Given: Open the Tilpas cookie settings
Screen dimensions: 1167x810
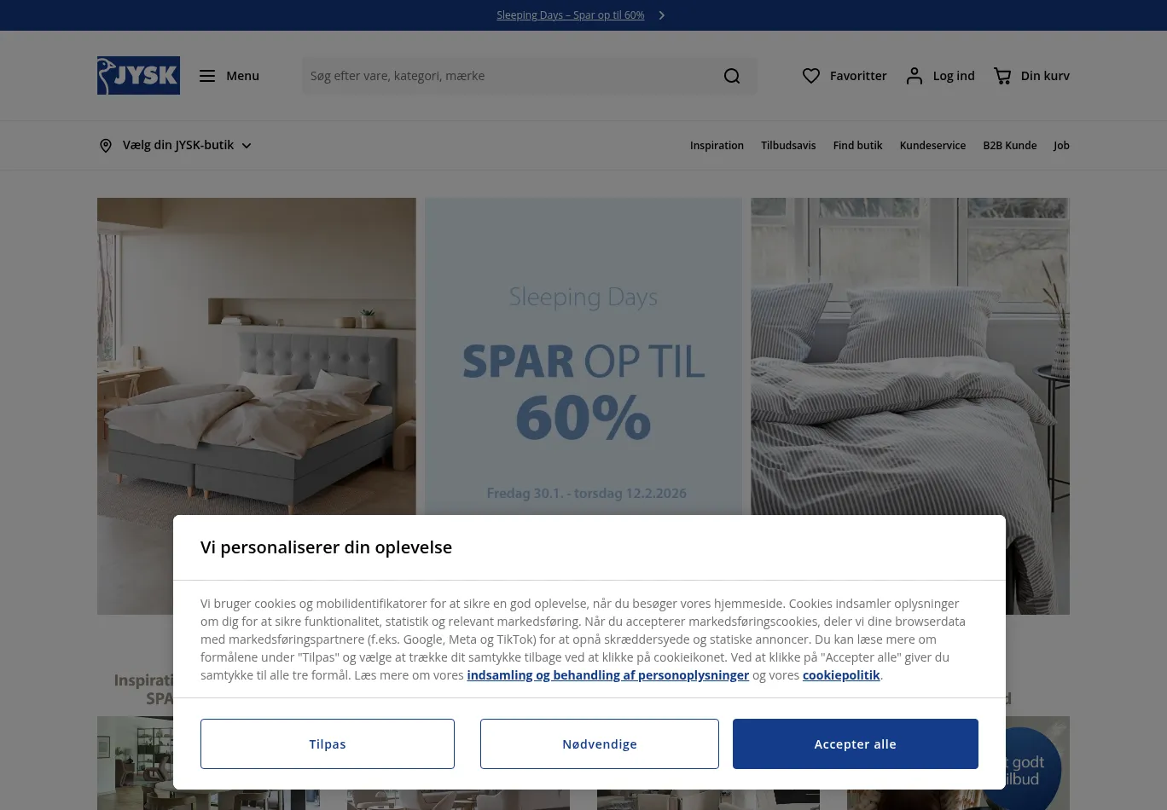Looking at the screenshot, I should click(x=328, y=743).
